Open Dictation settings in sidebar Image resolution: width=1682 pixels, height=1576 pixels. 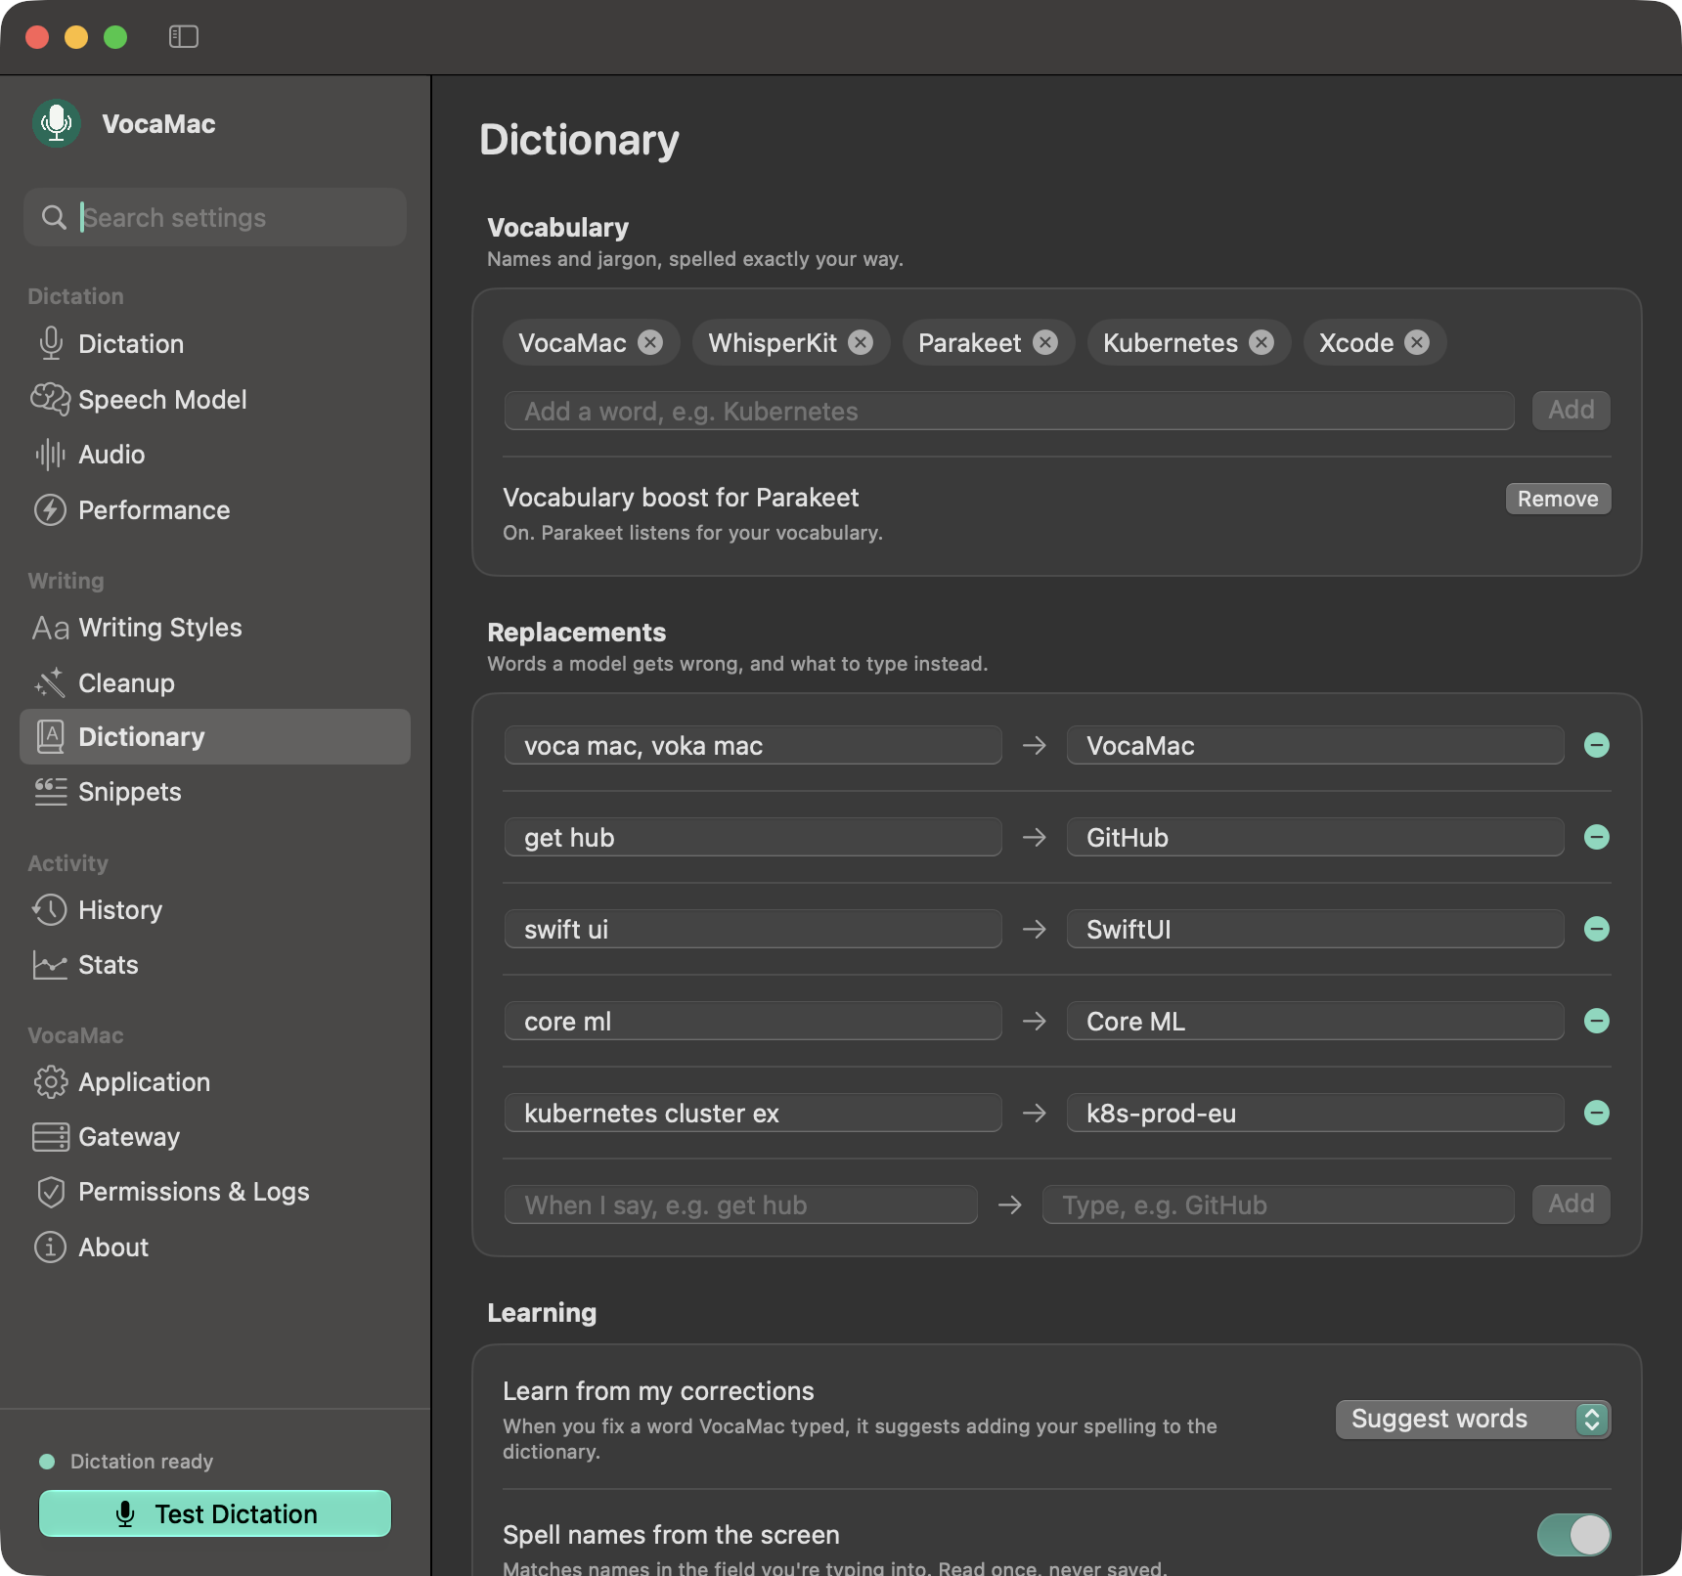coord(215,344)
